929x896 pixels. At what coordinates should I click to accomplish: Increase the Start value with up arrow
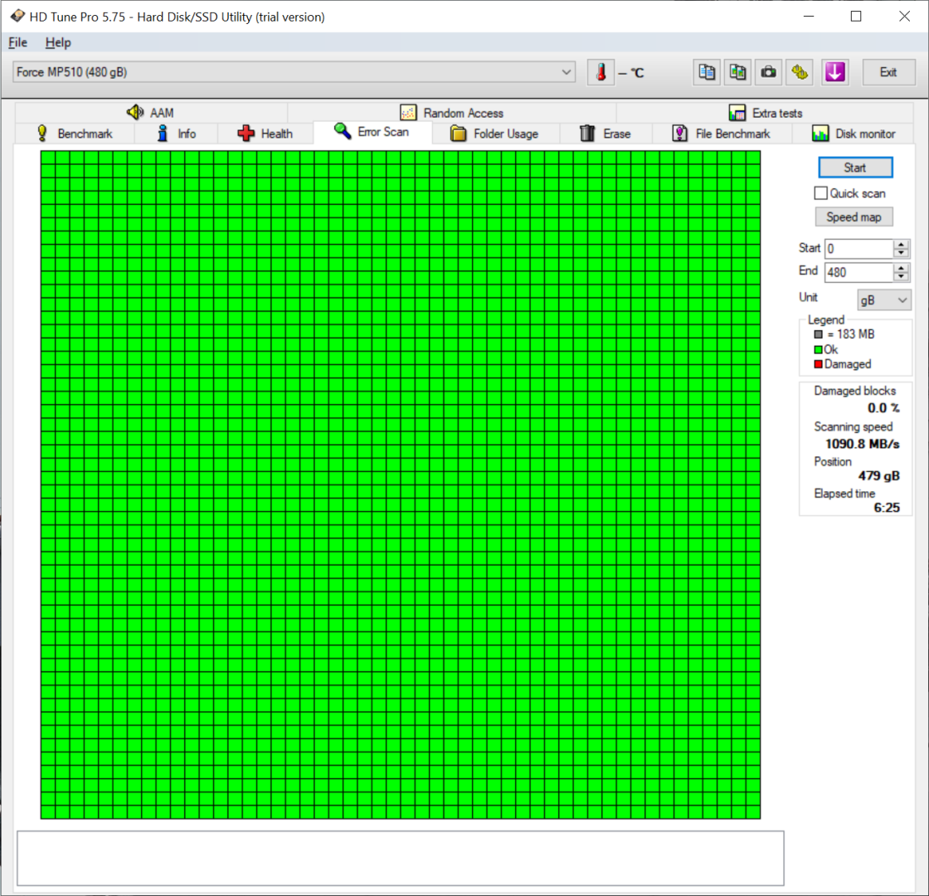(901, 244)
